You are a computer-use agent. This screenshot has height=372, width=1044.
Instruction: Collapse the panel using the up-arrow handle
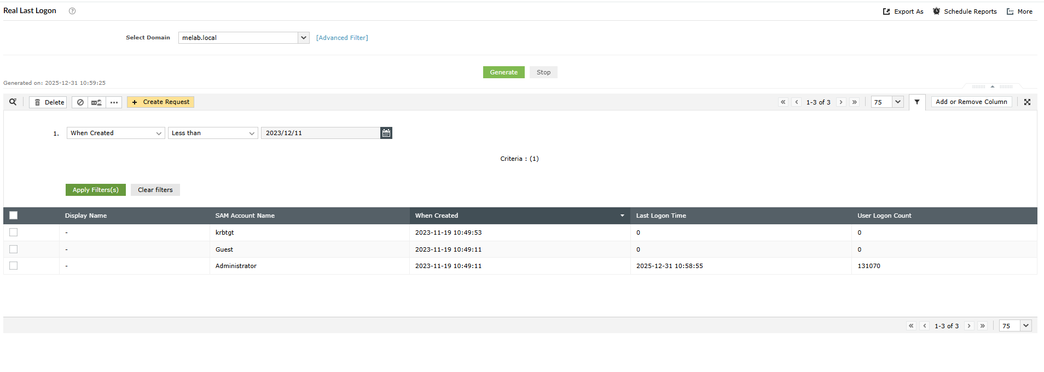click(x=992, y=86)
